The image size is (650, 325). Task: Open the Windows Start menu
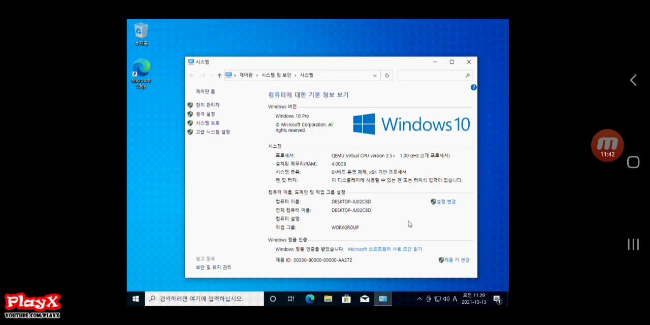pyautogui.click(x=136, y=299)
